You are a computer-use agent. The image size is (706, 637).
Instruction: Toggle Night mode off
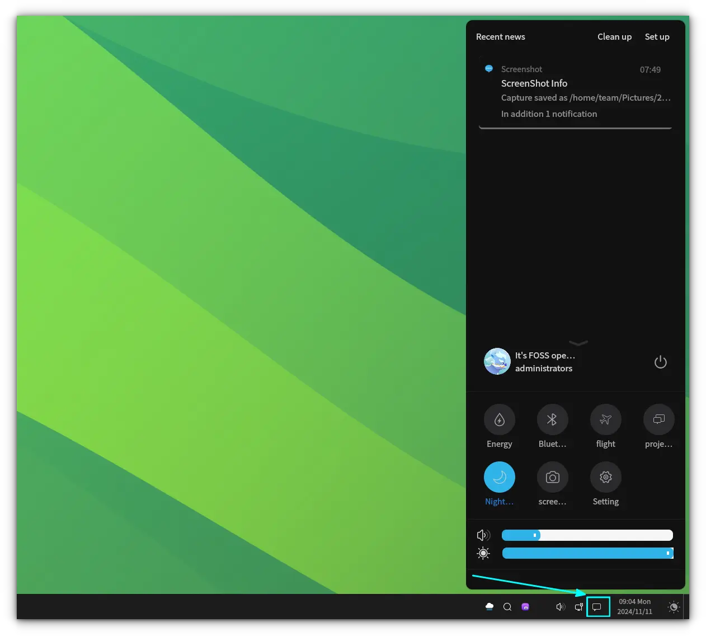tap(499, 477)
